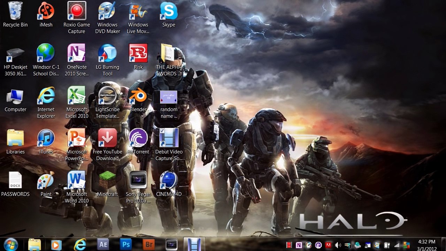
Task: Open the OneNote icon in the system tray
Action: [299, 245]
